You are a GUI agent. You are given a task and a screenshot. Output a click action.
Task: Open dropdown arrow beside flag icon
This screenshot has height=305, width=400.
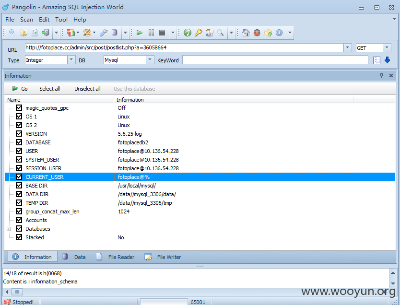point(78,33)
